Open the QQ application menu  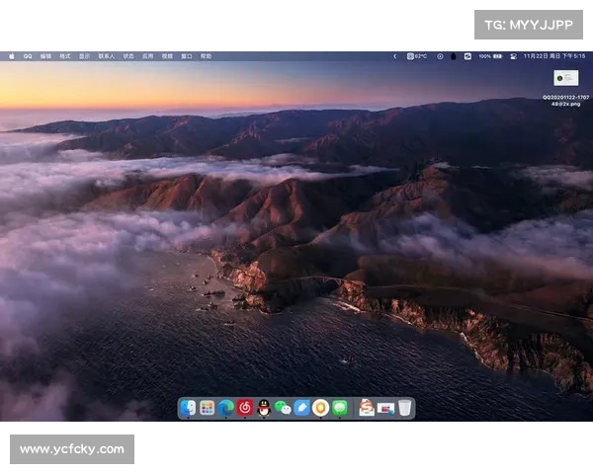28,56
